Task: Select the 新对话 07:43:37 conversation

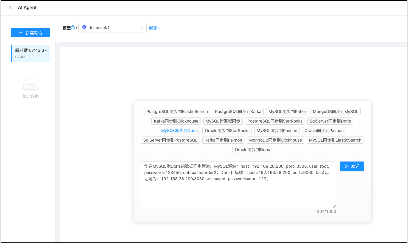Action: (30, 53)
